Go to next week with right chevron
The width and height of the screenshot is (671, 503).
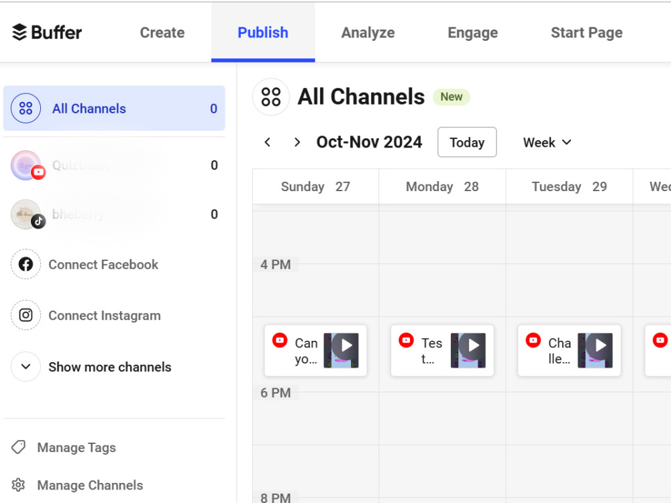tap(297, 142)
